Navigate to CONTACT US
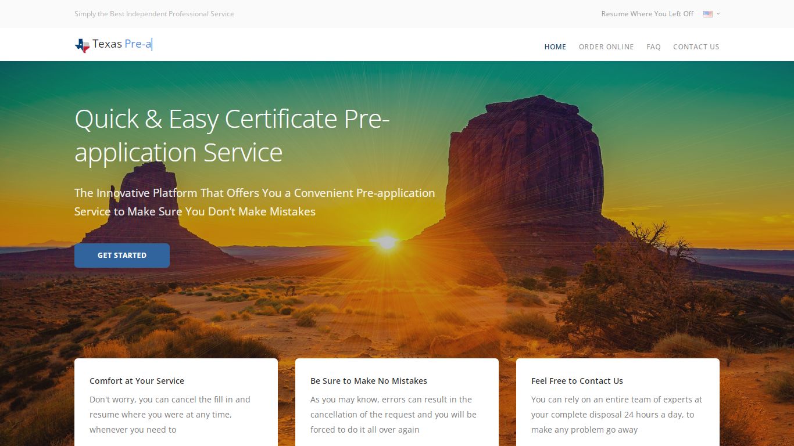Screen dimensions: 794x446 pyautogui.click(x=696, y=46)
